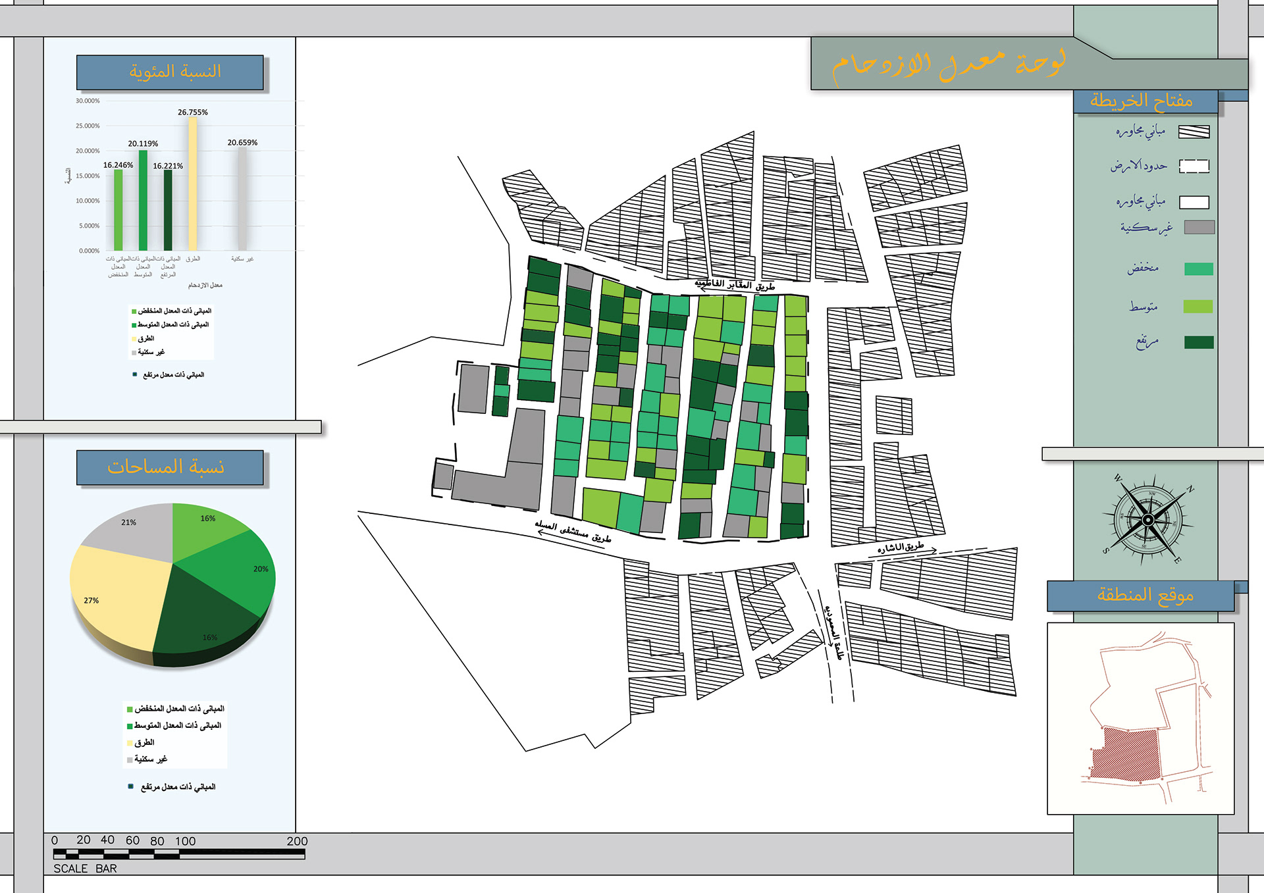Click the yellow 26.755% roads bar
1264x893 pixels.
(x=193, y=184)
